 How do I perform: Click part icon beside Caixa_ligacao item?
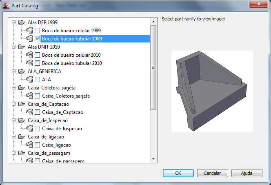pyautogui.click(x=29, y=145)
